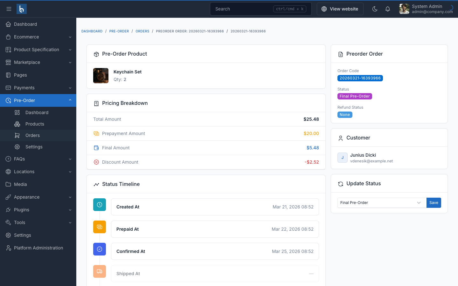Click the Shipped At truck icon

(100, 271)
